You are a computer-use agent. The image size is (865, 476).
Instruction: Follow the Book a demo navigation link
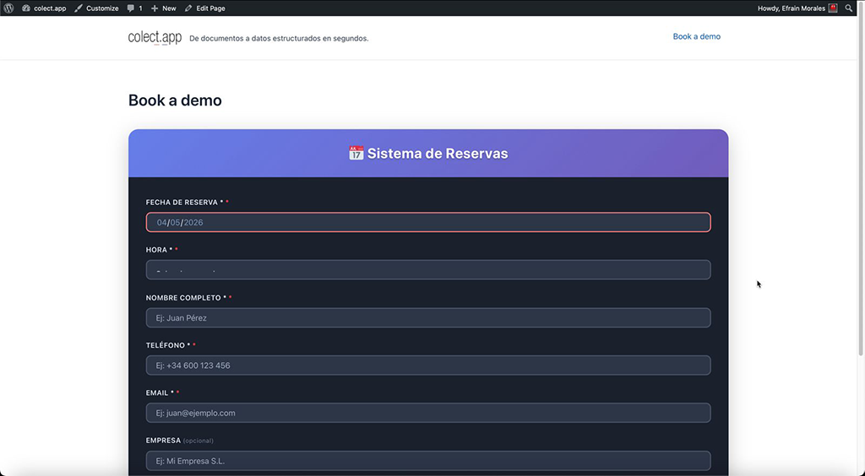[x=696, y=36]
